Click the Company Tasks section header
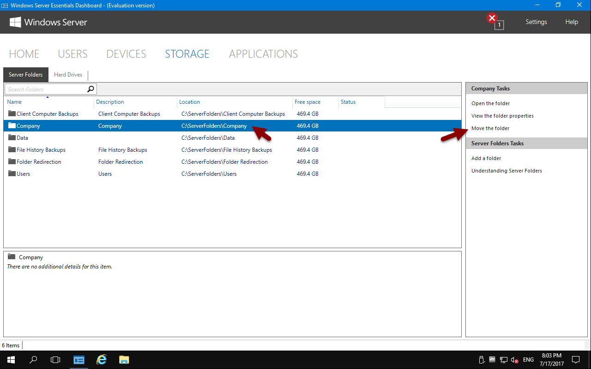This screenshot has height=369, width=591. pos(526,89)
